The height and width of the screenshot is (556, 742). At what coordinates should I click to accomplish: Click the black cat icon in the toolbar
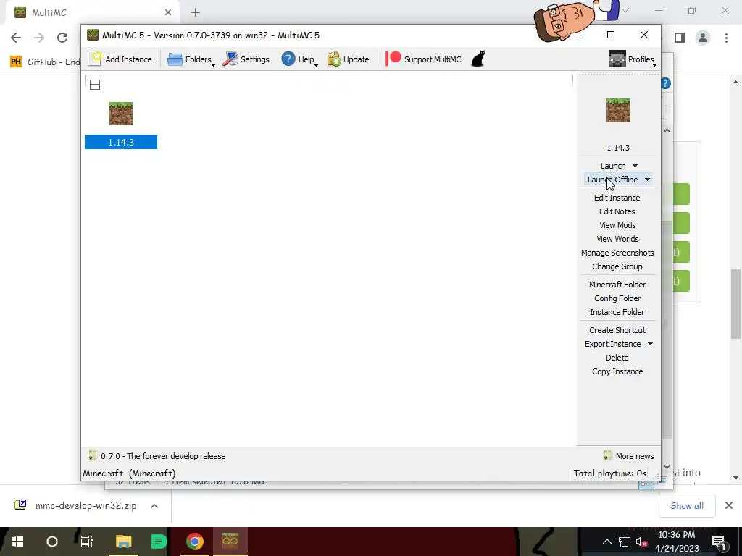[x=478, y=59]
